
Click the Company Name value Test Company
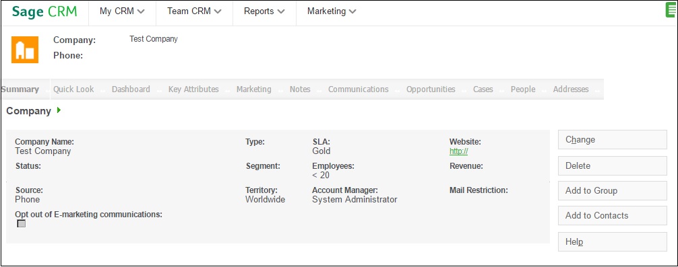click(x=43, y=151)
